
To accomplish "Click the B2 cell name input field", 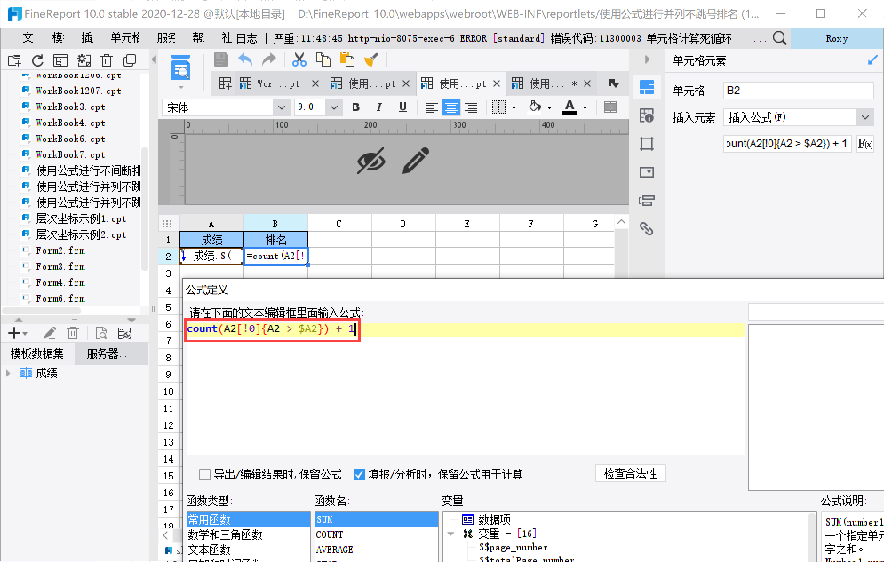I will point(798,91).
